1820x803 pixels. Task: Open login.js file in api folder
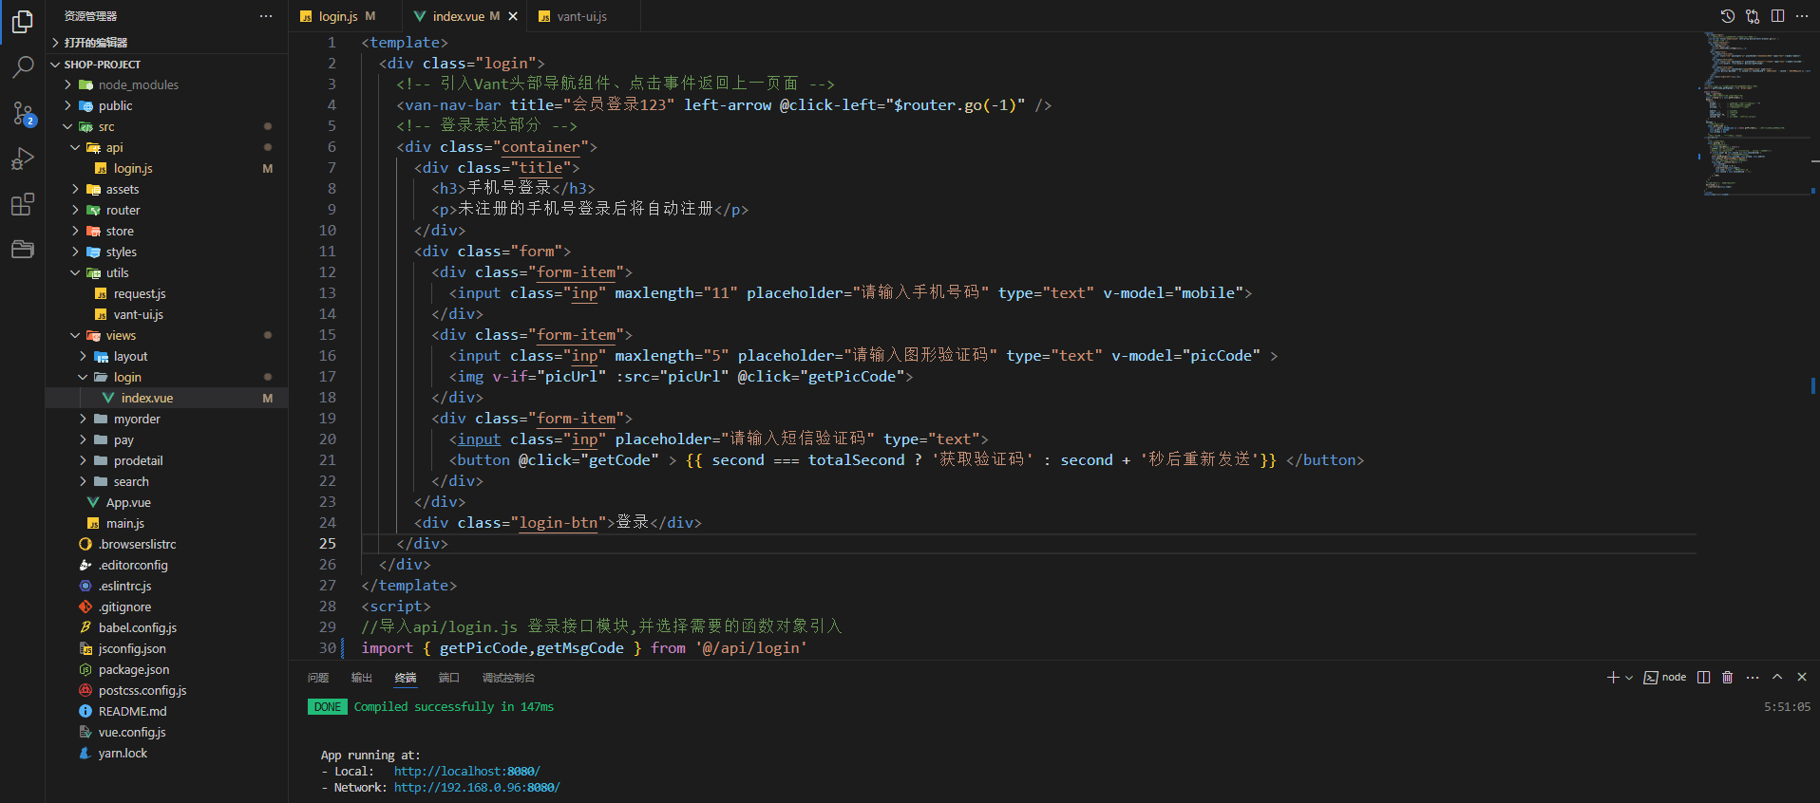pos(166,168)
